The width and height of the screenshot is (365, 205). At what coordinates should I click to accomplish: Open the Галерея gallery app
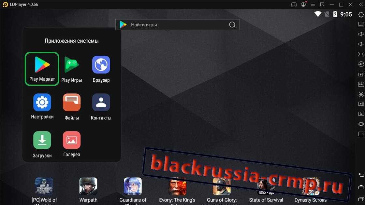71,144
